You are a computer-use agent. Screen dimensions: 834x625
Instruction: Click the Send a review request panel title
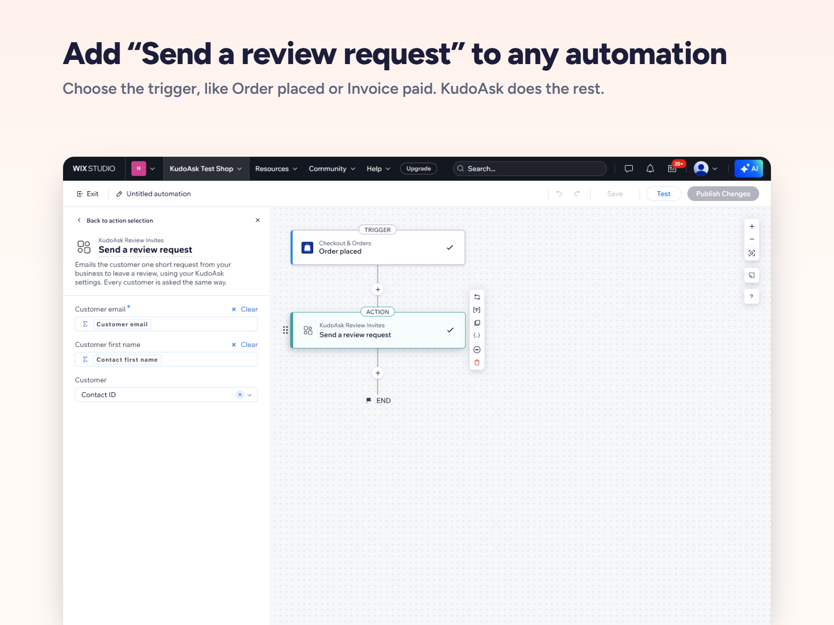[145, 250]
